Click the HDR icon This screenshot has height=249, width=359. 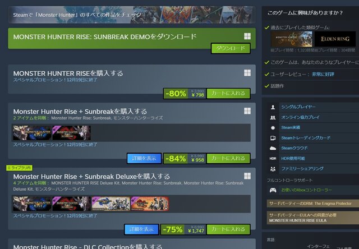pos(273,158)
